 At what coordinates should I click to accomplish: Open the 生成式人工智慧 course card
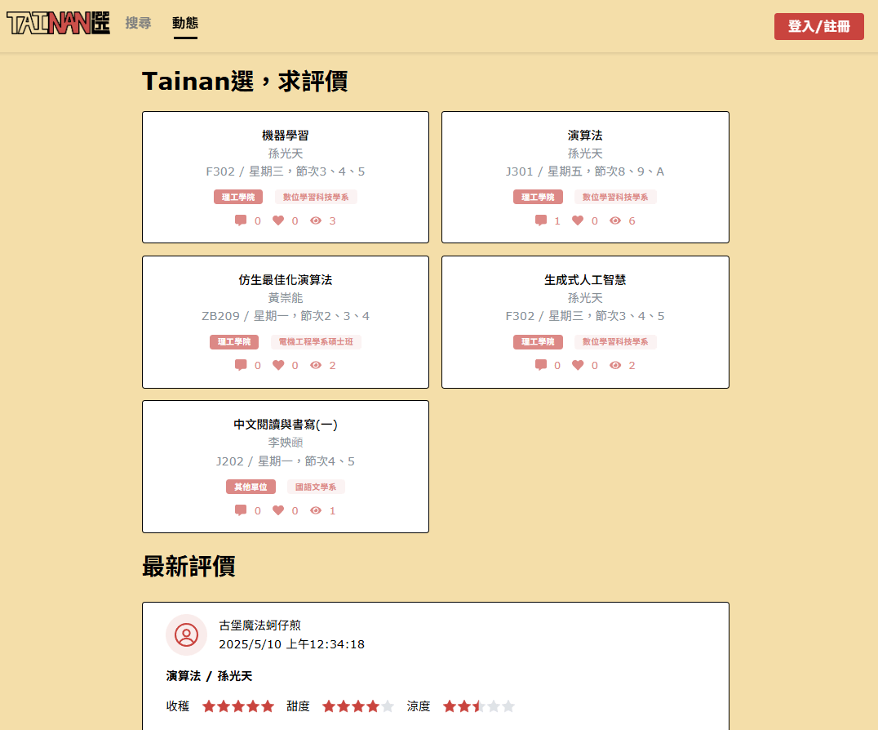[x=585, y=323]
